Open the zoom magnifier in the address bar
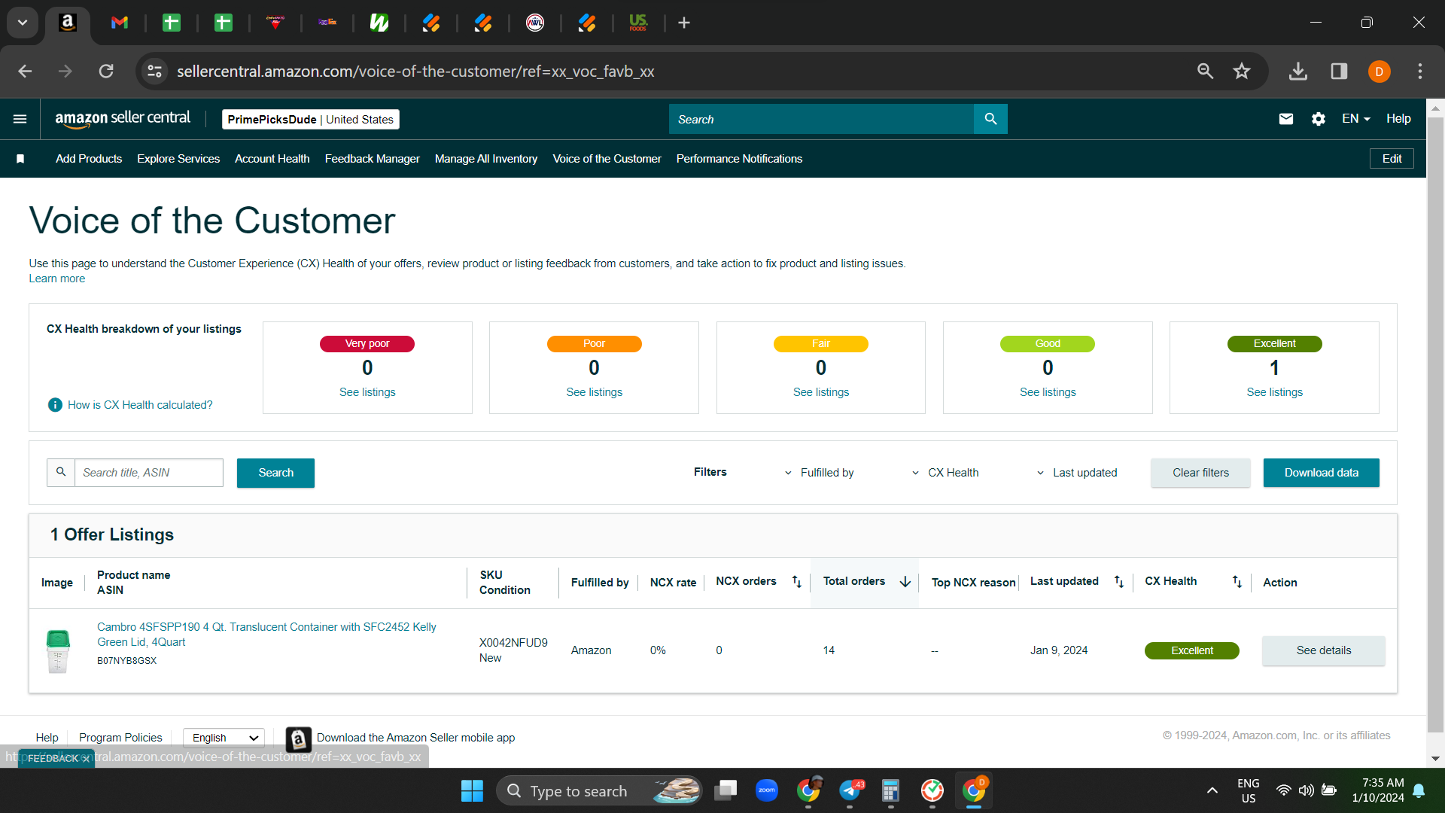Image resolution: width=1445 pixels, height=813 pixels. 1206,72
